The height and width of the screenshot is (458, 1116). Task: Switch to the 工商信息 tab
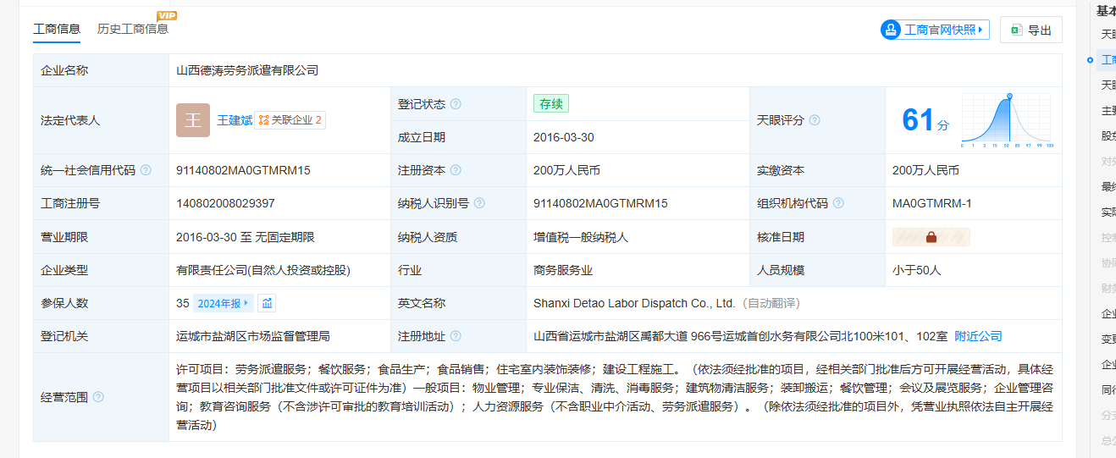[57, 29]
